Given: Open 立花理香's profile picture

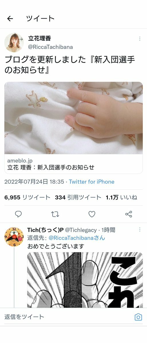Looking at the screenshot, I should 14,42.
